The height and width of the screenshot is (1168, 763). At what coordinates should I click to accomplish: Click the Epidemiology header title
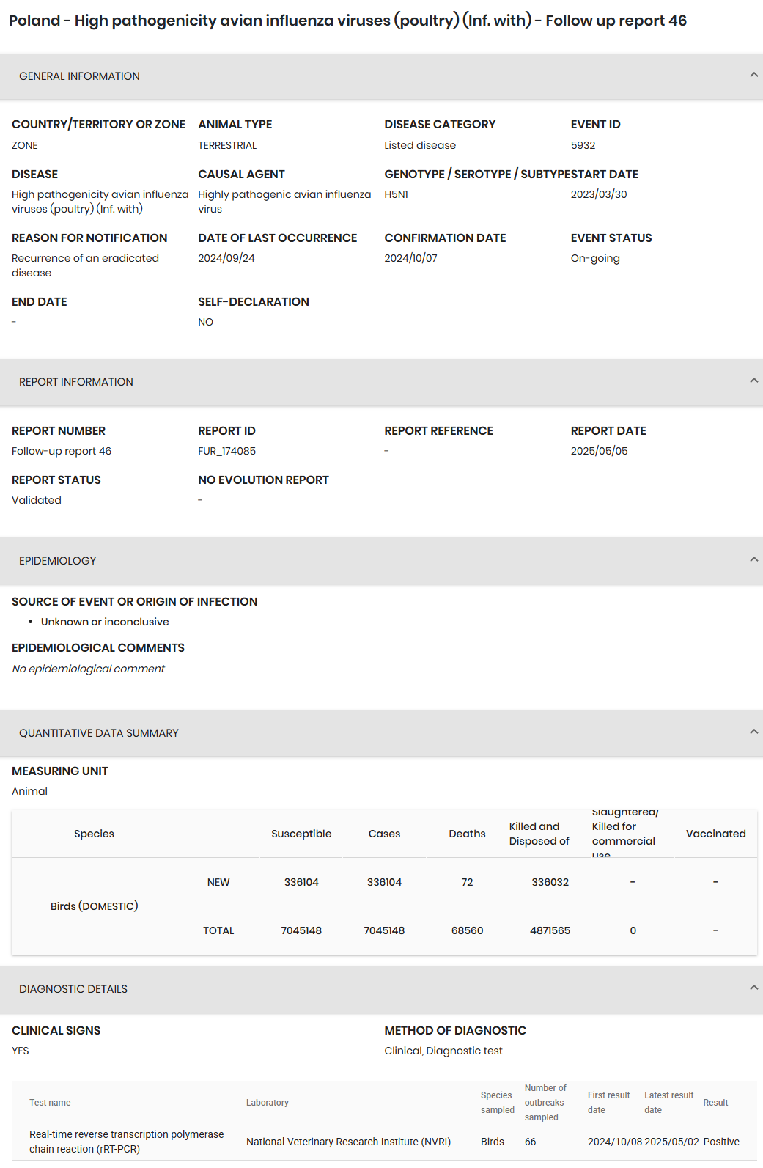(58, 561)
